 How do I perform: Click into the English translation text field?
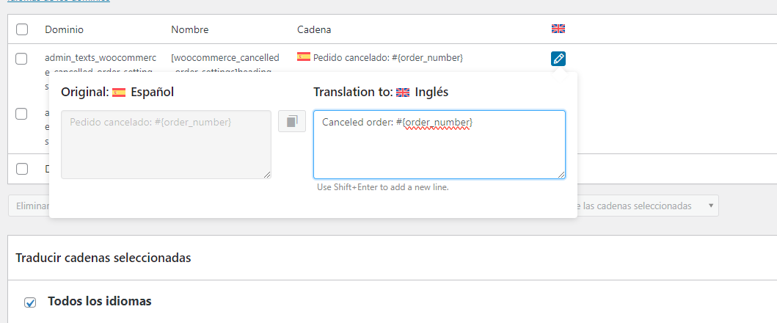click(439, 145)
